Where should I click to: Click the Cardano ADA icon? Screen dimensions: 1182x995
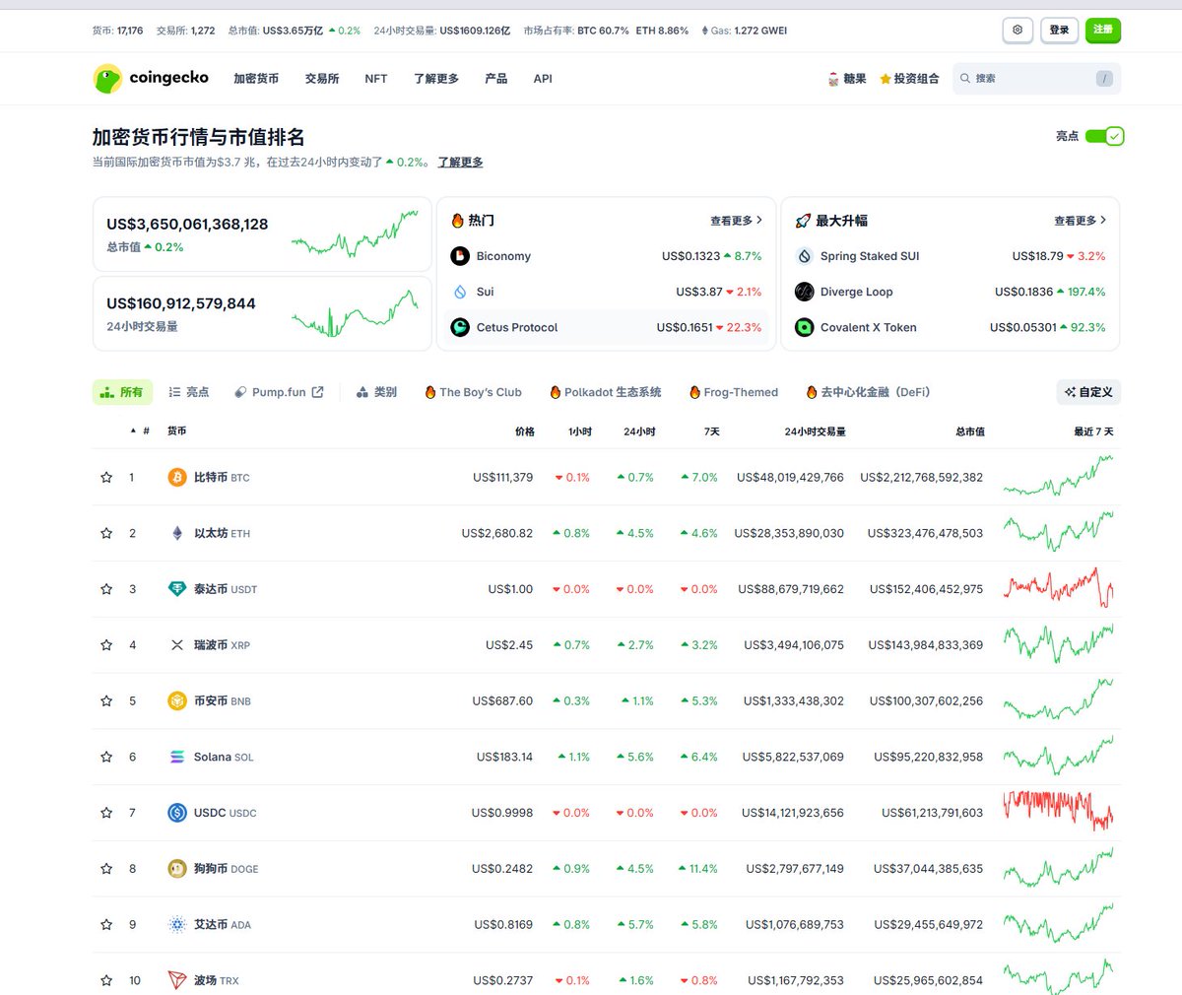click(x=177, y=924)
